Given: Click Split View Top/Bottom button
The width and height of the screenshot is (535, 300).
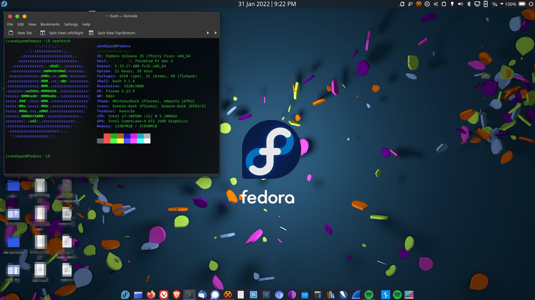Looking at the screenshot, I should tap(111, 33).
